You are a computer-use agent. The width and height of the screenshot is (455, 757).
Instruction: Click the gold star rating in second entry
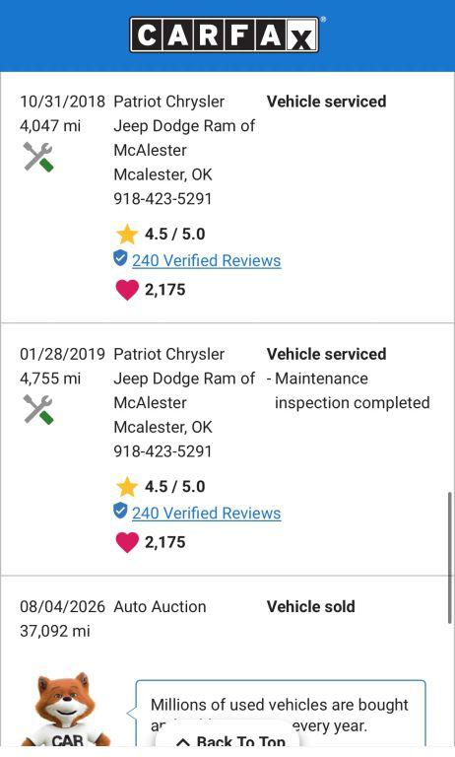[127, 487]
